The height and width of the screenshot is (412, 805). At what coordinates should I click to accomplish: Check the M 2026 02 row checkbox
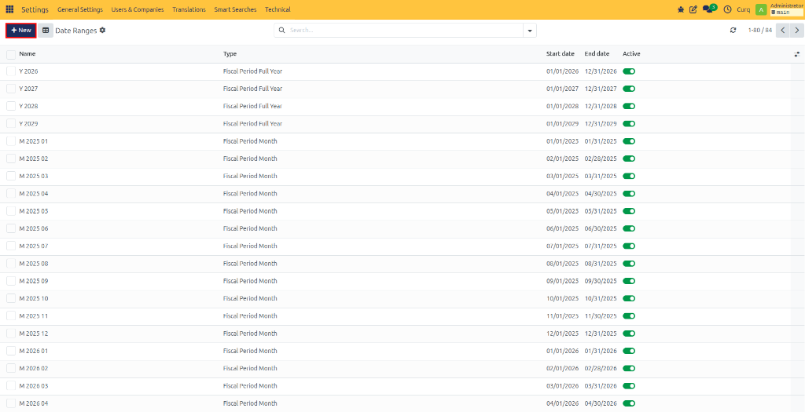coord(11,368)
